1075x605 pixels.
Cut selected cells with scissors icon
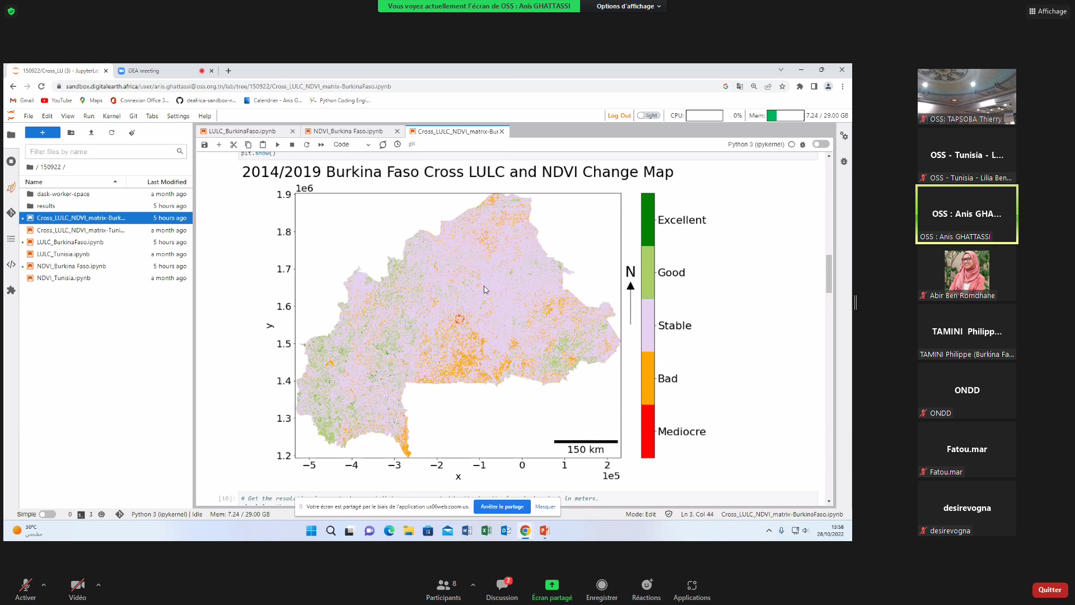[233, 145]
